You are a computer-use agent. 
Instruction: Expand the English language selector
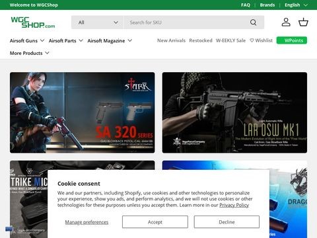click(296, 5)
